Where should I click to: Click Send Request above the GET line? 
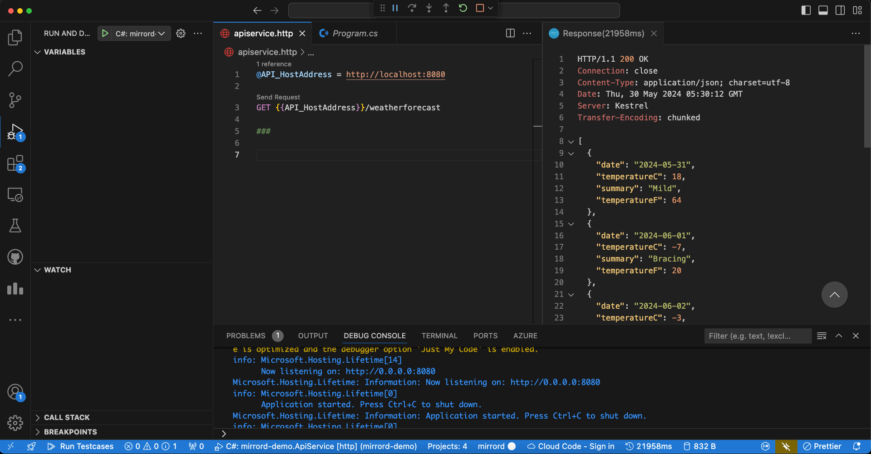tap(278, 97)
